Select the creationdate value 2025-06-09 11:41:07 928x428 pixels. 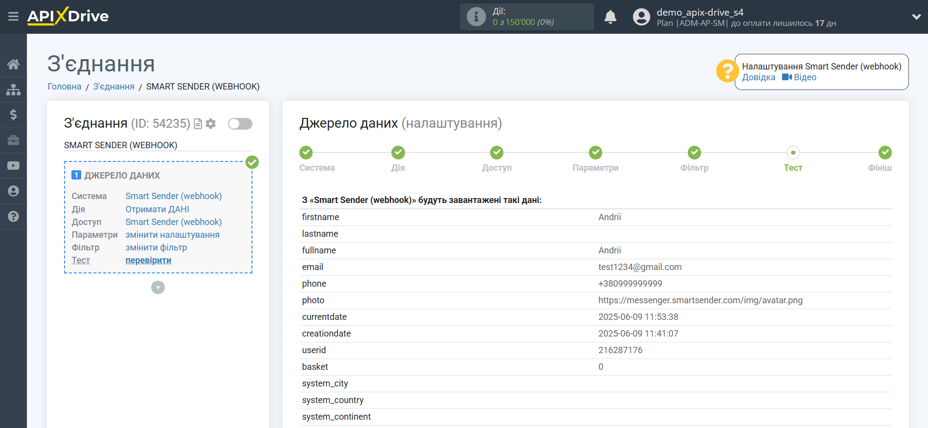(638, 334)
